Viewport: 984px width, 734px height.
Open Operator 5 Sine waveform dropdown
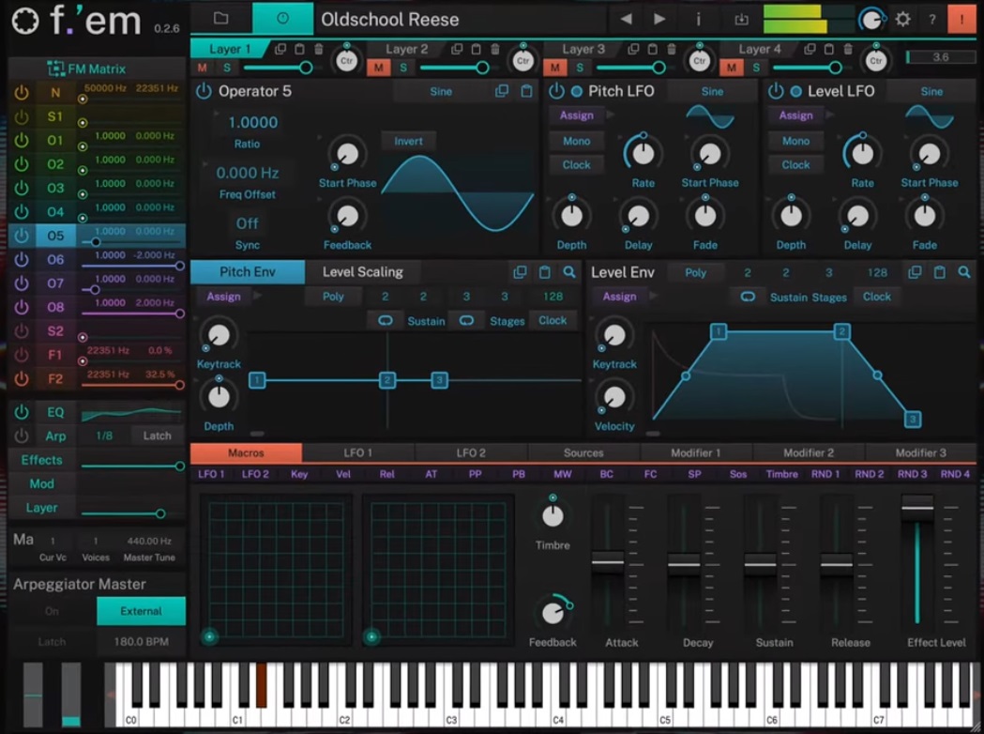441,91
